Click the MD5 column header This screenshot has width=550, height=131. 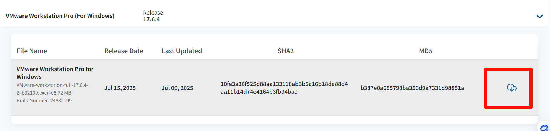point(426,51)
